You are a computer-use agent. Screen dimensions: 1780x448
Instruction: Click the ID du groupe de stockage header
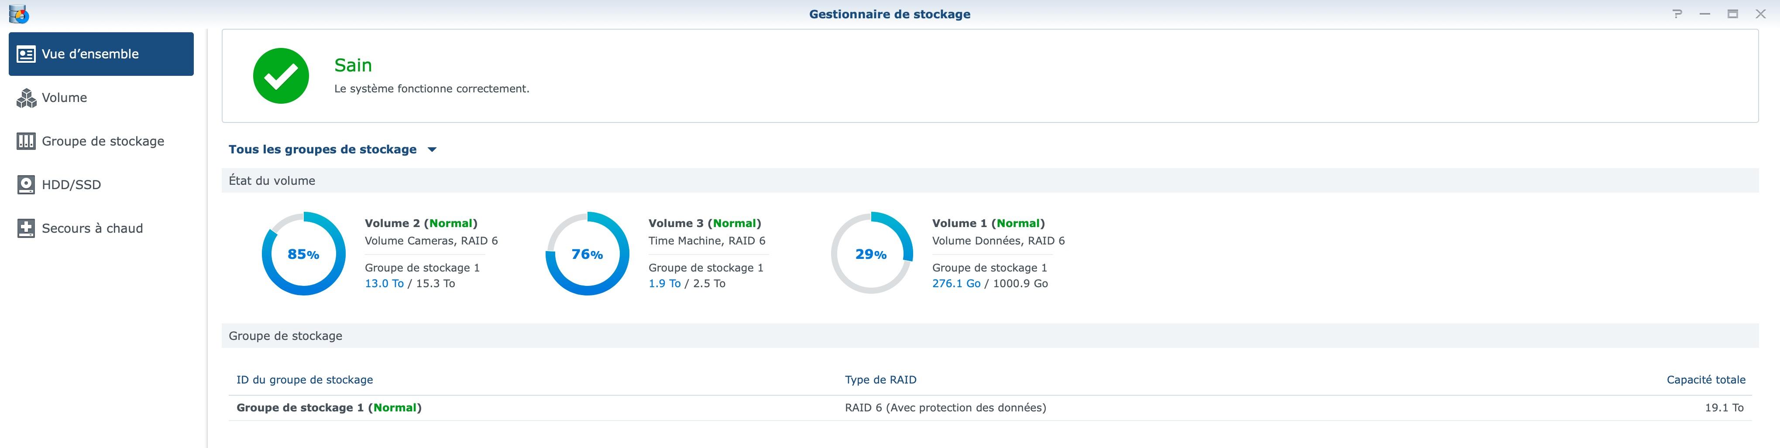(x=305, y=380)
